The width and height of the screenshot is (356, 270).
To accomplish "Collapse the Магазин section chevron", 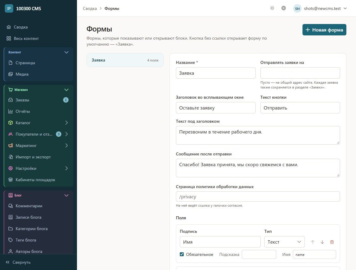I will pyautogui.click(x=66, y=90).
